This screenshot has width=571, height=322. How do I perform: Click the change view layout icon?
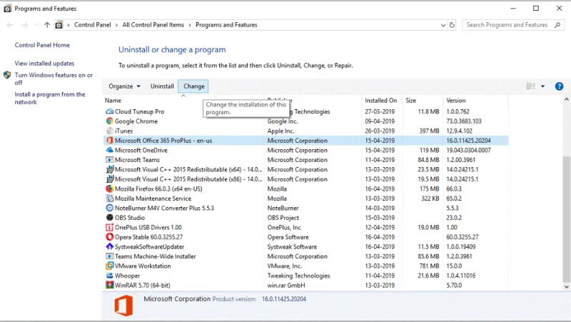(531, 86)
